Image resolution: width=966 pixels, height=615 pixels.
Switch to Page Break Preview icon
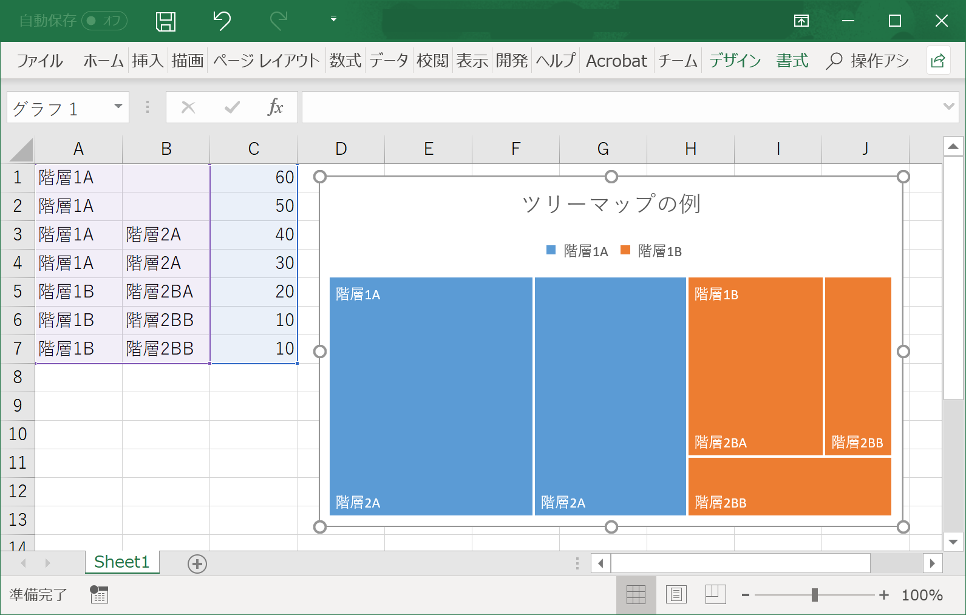pyautogui.click(x=716, y=595)
